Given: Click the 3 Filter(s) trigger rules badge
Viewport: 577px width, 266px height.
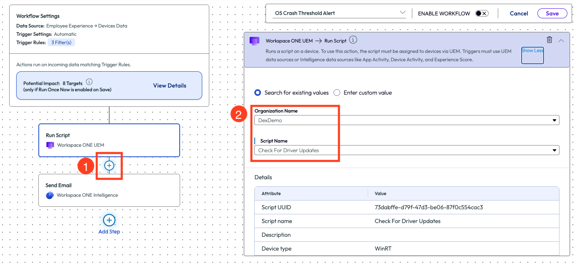Looking at the screenshot, I should coord(61,43).
